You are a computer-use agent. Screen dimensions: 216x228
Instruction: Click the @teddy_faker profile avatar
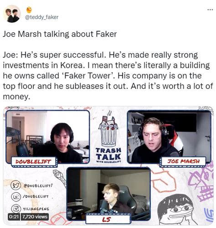[x=12, y=14]
